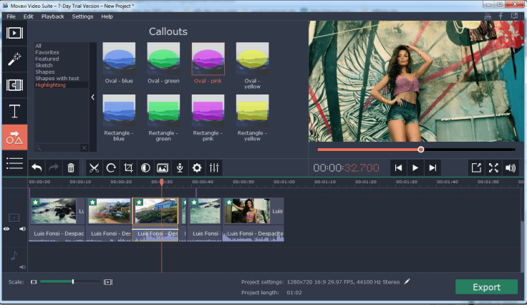Choose the Rectangle - green callout
Image resolution: width=527 pixels, height=305 pixels.
click(x=163, y=117)
